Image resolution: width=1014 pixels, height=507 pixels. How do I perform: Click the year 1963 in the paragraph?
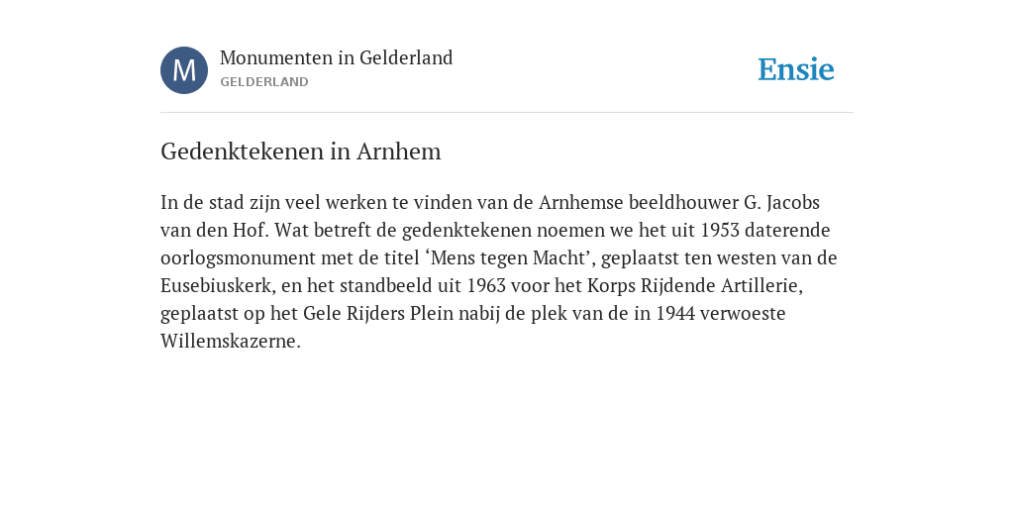pos(486,286)
